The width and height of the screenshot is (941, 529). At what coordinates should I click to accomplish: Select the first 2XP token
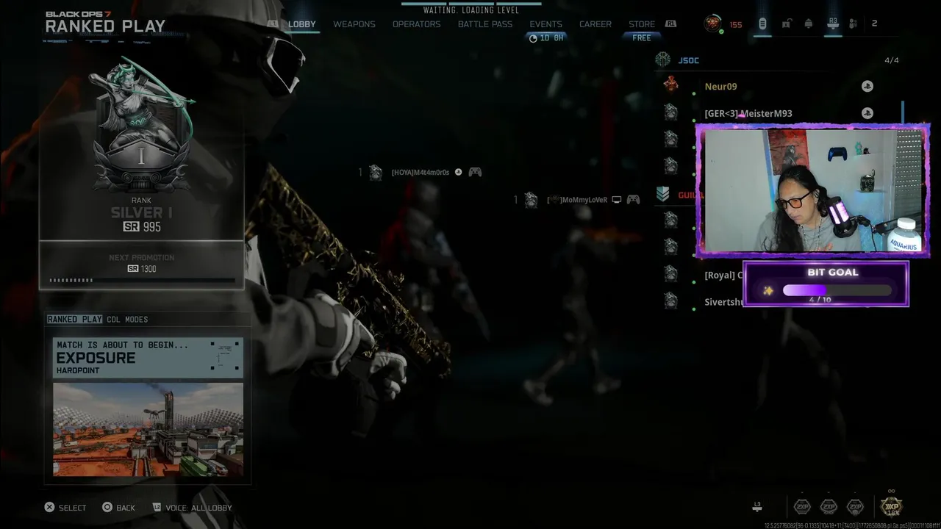pyautogui.click(x=802, y=507)
